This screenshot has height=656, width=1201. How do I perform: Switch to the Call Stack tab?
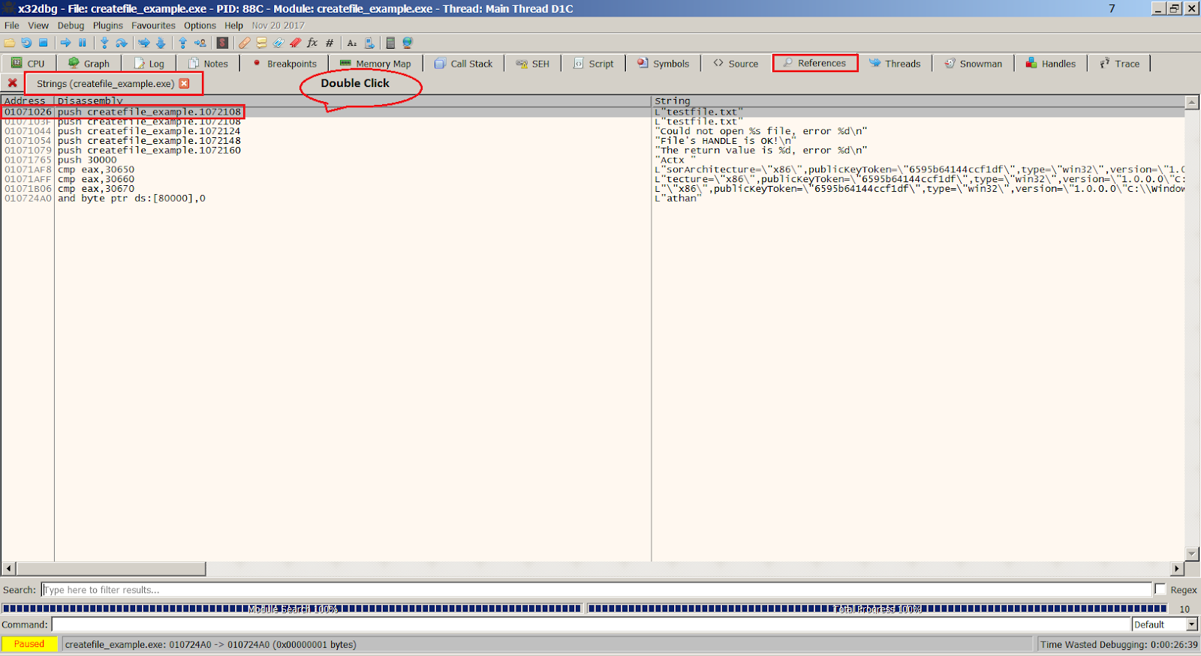pos(464,64)
